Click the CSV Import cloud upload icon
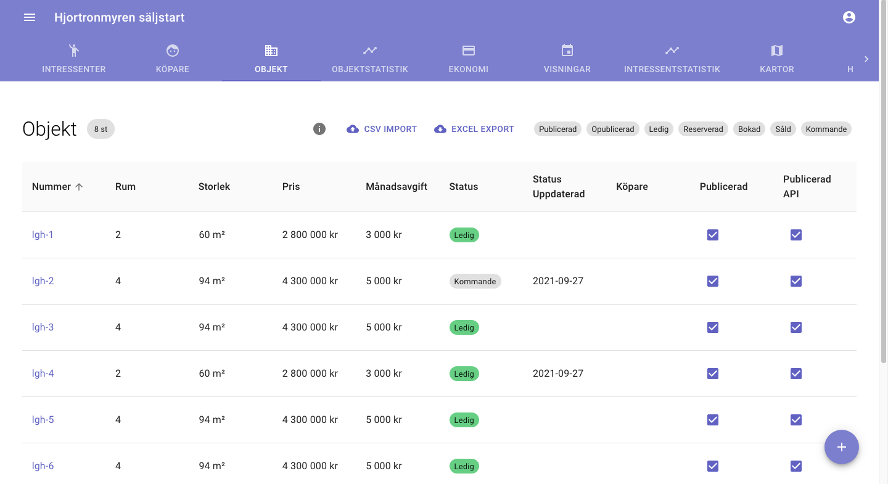 tap(353, 129)
